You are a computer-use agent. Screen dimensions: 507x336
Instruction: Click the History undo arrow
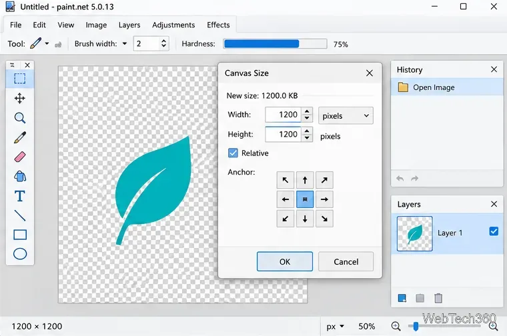pos(400,179)
